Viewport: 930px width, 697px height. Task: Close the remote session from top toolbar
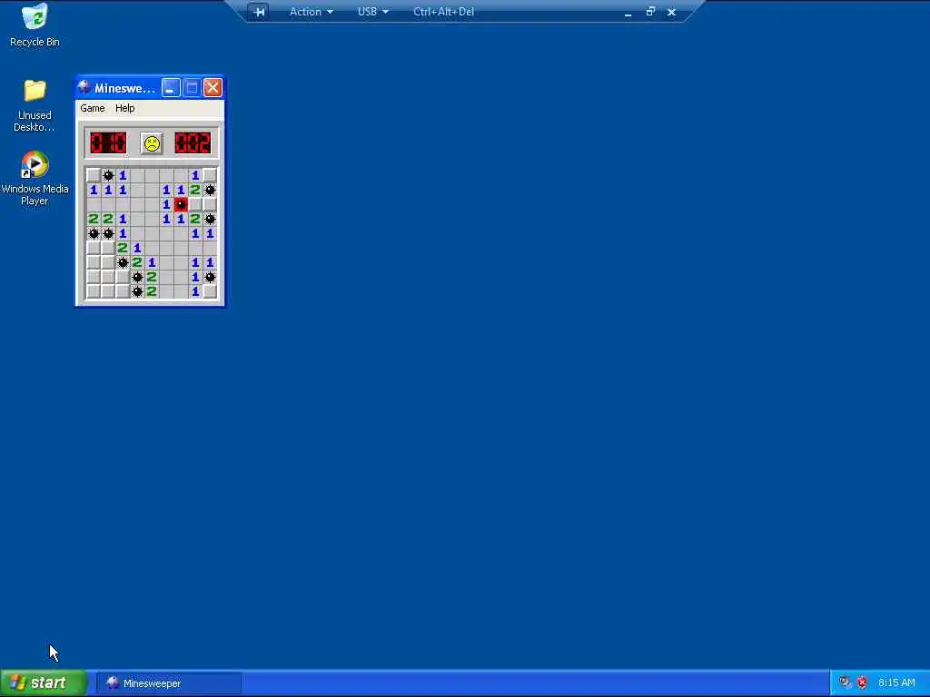671,12
